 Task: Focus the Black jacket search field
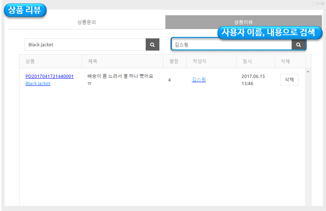coord(85,45)
